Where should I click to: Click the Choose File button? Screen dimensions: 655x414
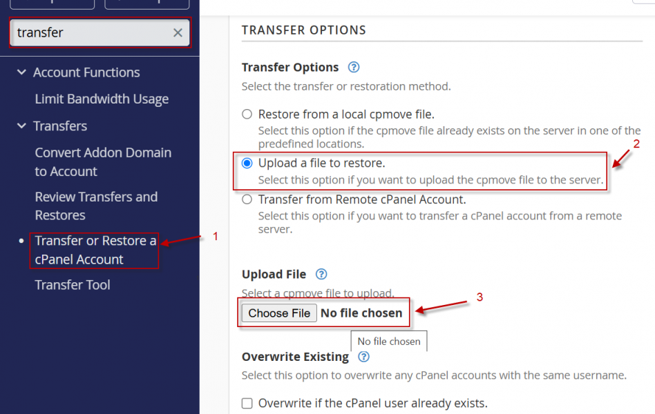click(x=279, y=313)
